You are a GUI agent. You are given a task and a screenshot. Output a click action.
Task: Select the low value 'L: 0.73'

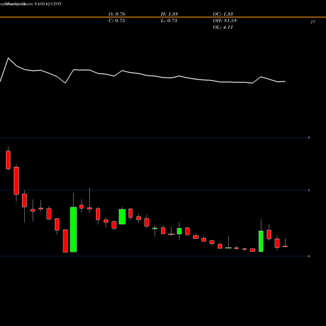[x=169, y=21]
